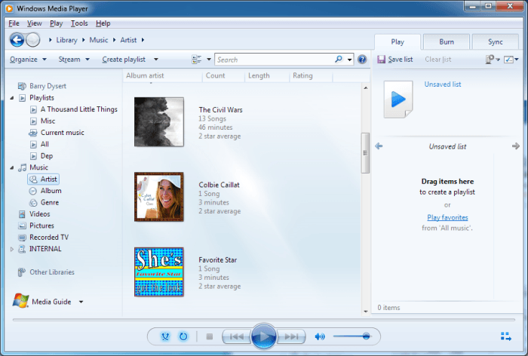
Task: Toggle shuffle mode
Action: click(x=165, y=336)
